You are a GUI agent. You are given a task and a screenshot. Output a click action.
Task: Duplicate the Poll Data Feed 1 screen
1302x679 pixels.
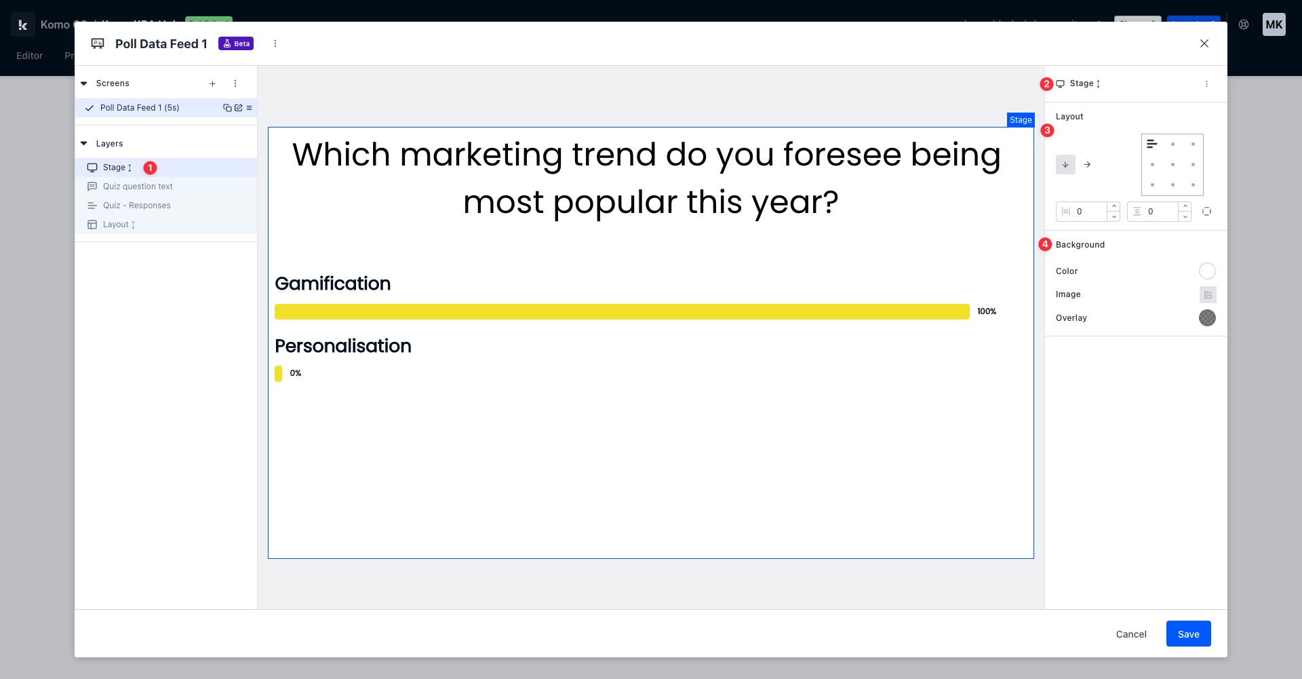point(227,108)
